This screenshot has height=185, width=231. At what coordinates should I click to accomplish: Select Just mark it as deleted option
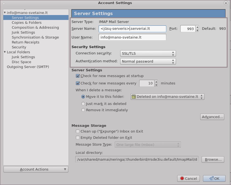(x=83, y=104)
